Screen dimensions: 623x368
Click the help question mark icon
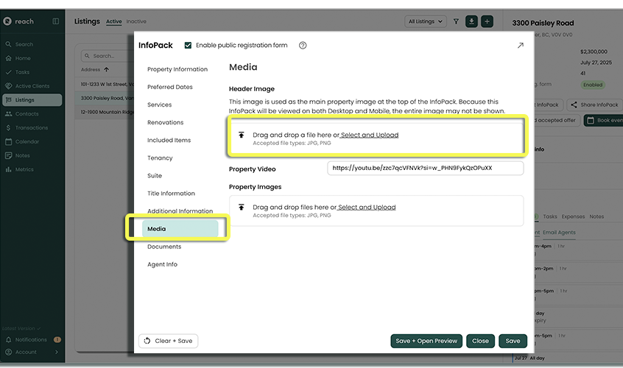(303, 46)
